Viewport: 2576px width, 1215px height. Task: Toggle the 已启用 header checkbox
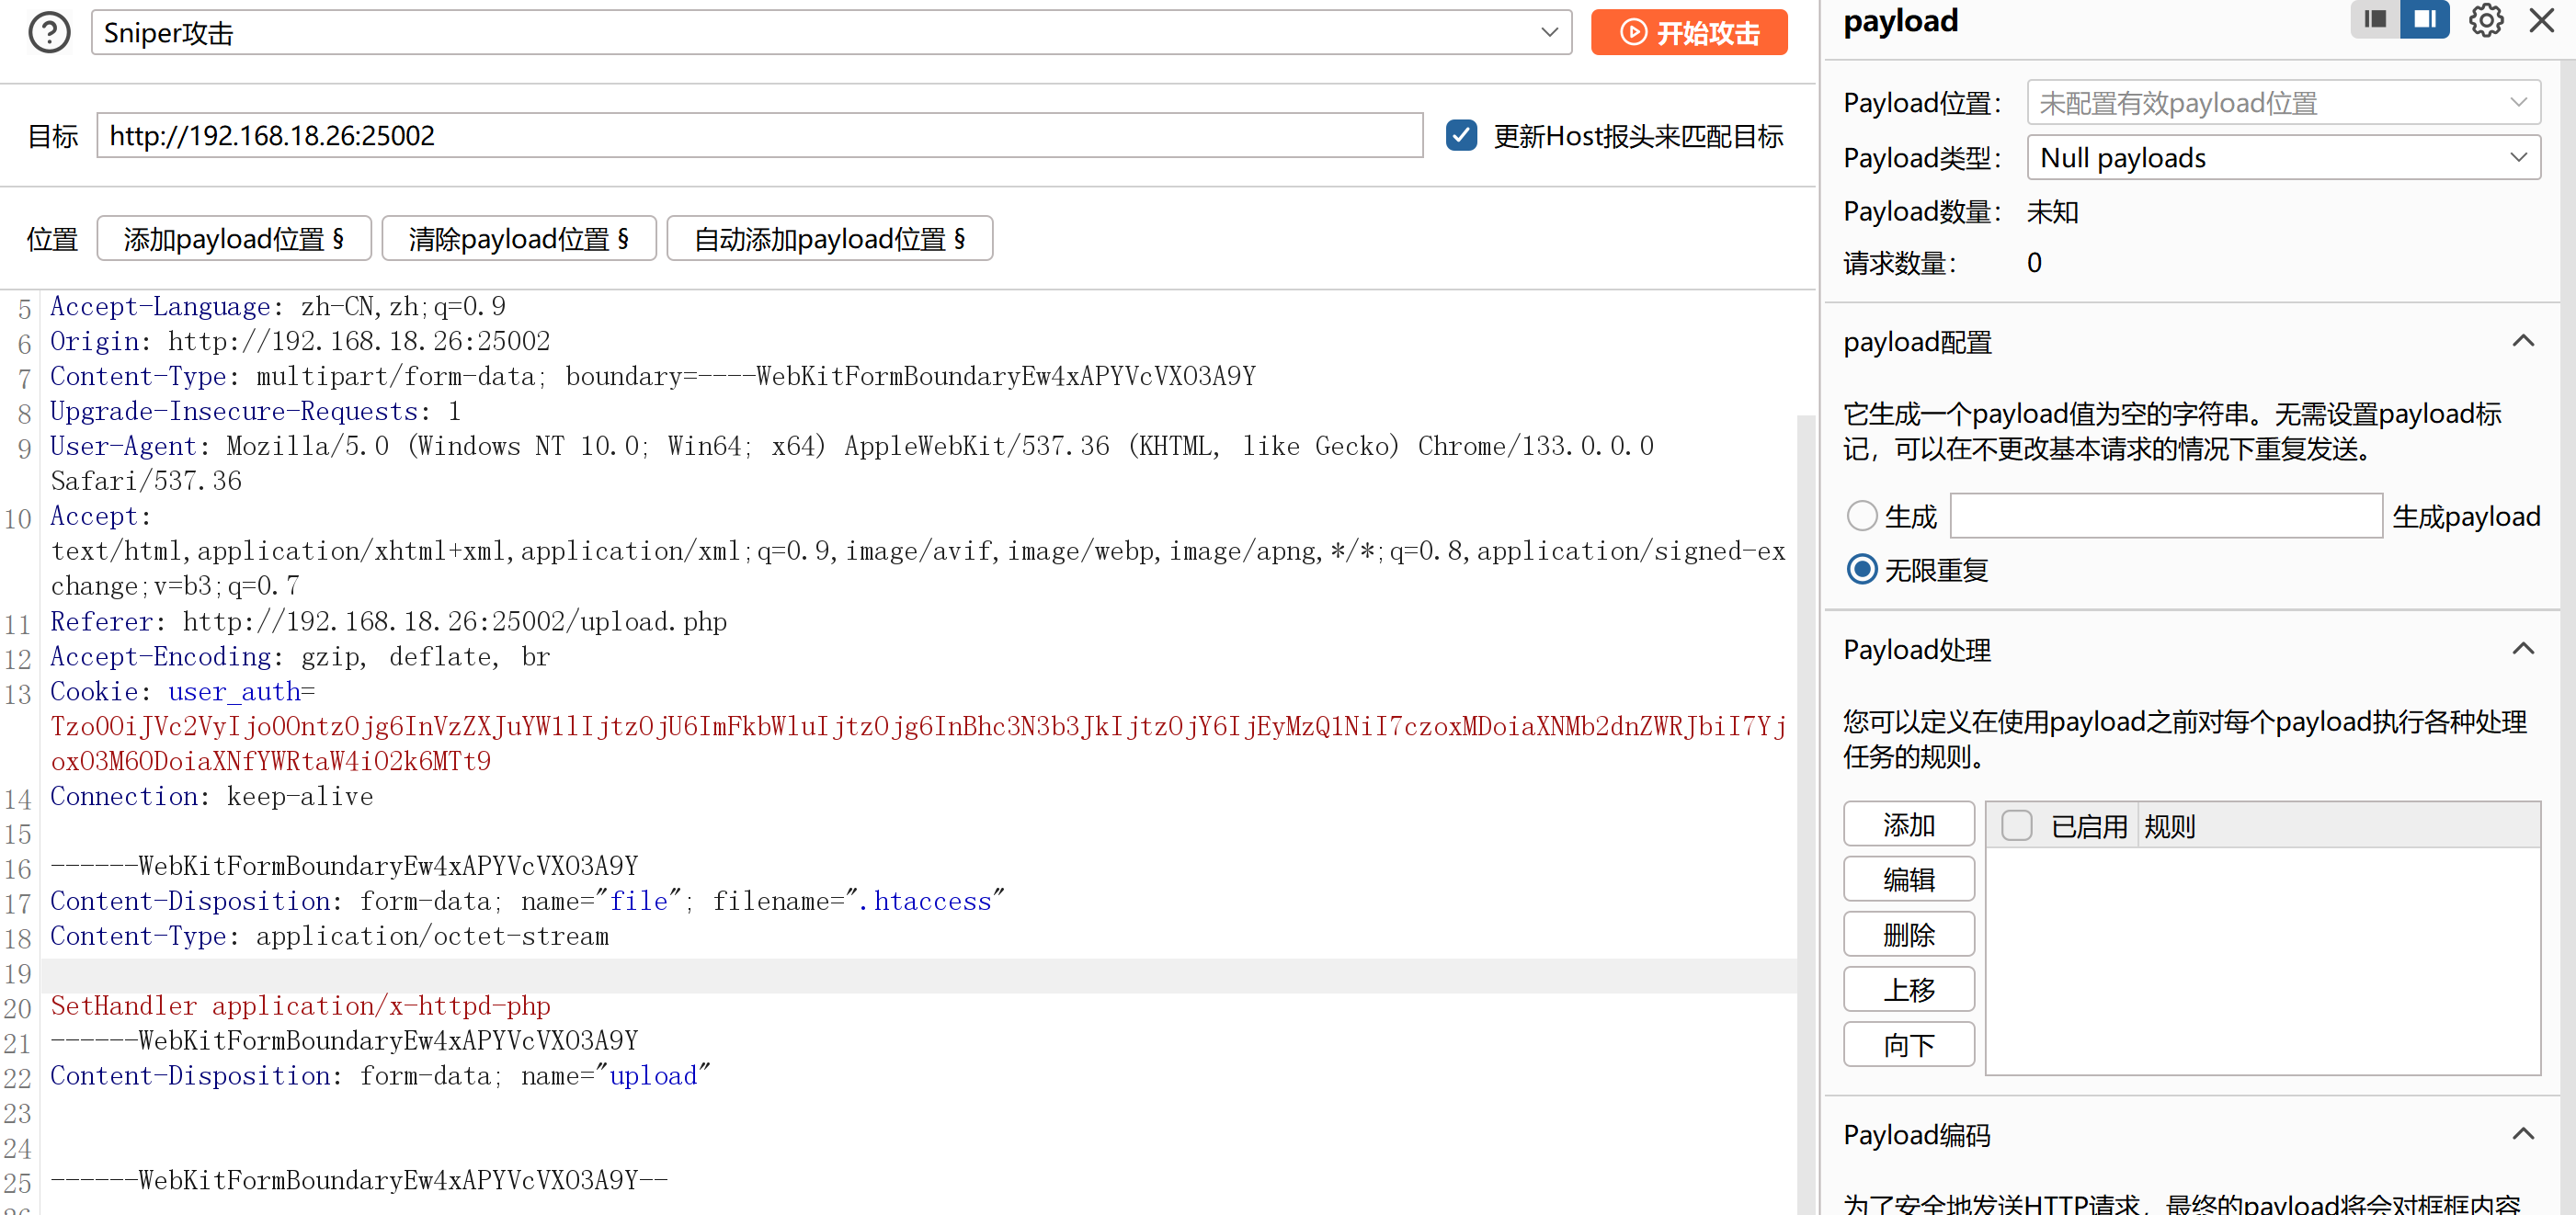[x=2016, y=826]
